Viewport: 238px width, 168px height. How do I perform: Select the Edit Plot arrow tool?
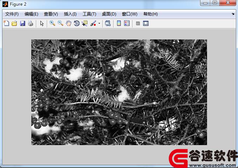(42, 23)
